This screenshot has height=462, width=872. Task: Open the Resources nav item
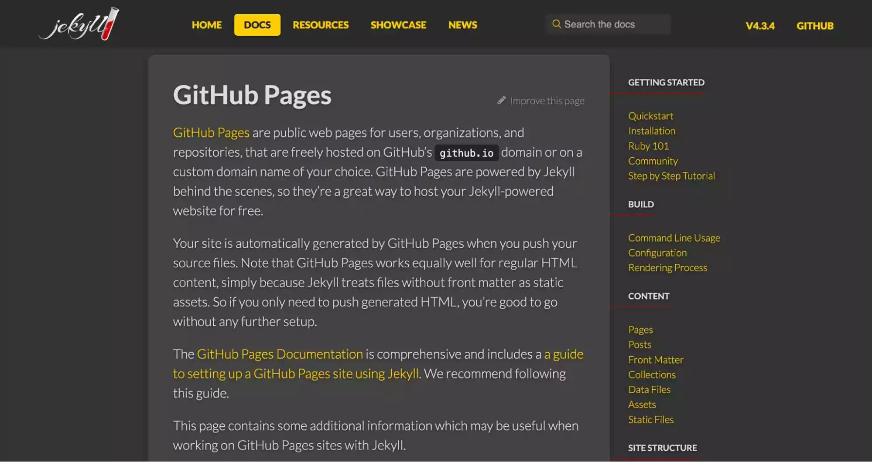click(321, 25)
